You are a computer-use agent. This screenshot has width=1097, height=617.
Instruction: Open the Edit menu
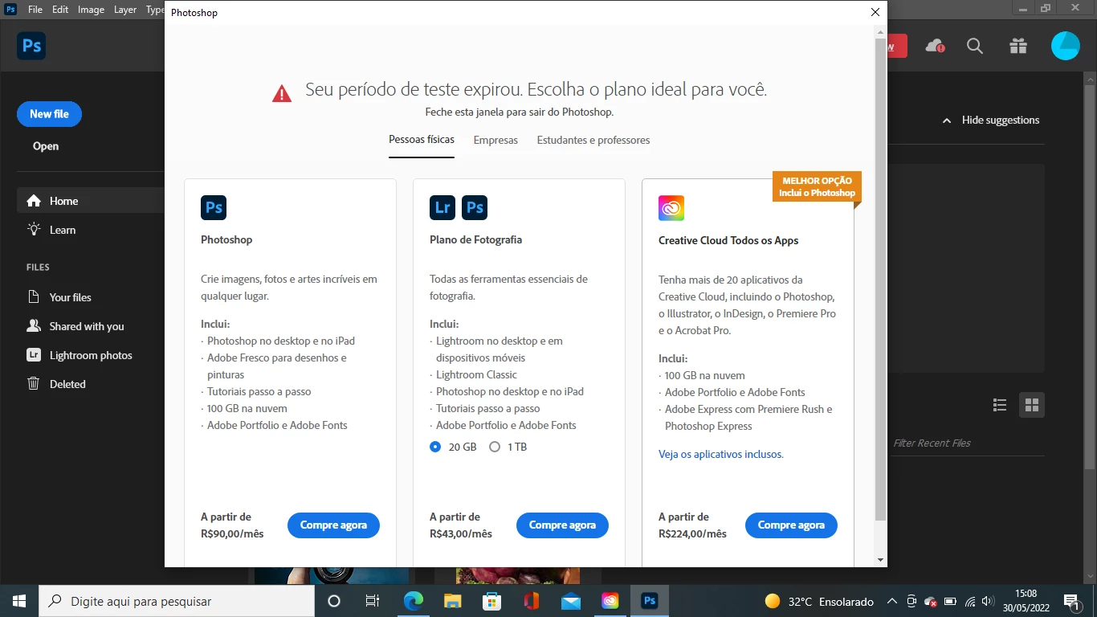(60, 10)
